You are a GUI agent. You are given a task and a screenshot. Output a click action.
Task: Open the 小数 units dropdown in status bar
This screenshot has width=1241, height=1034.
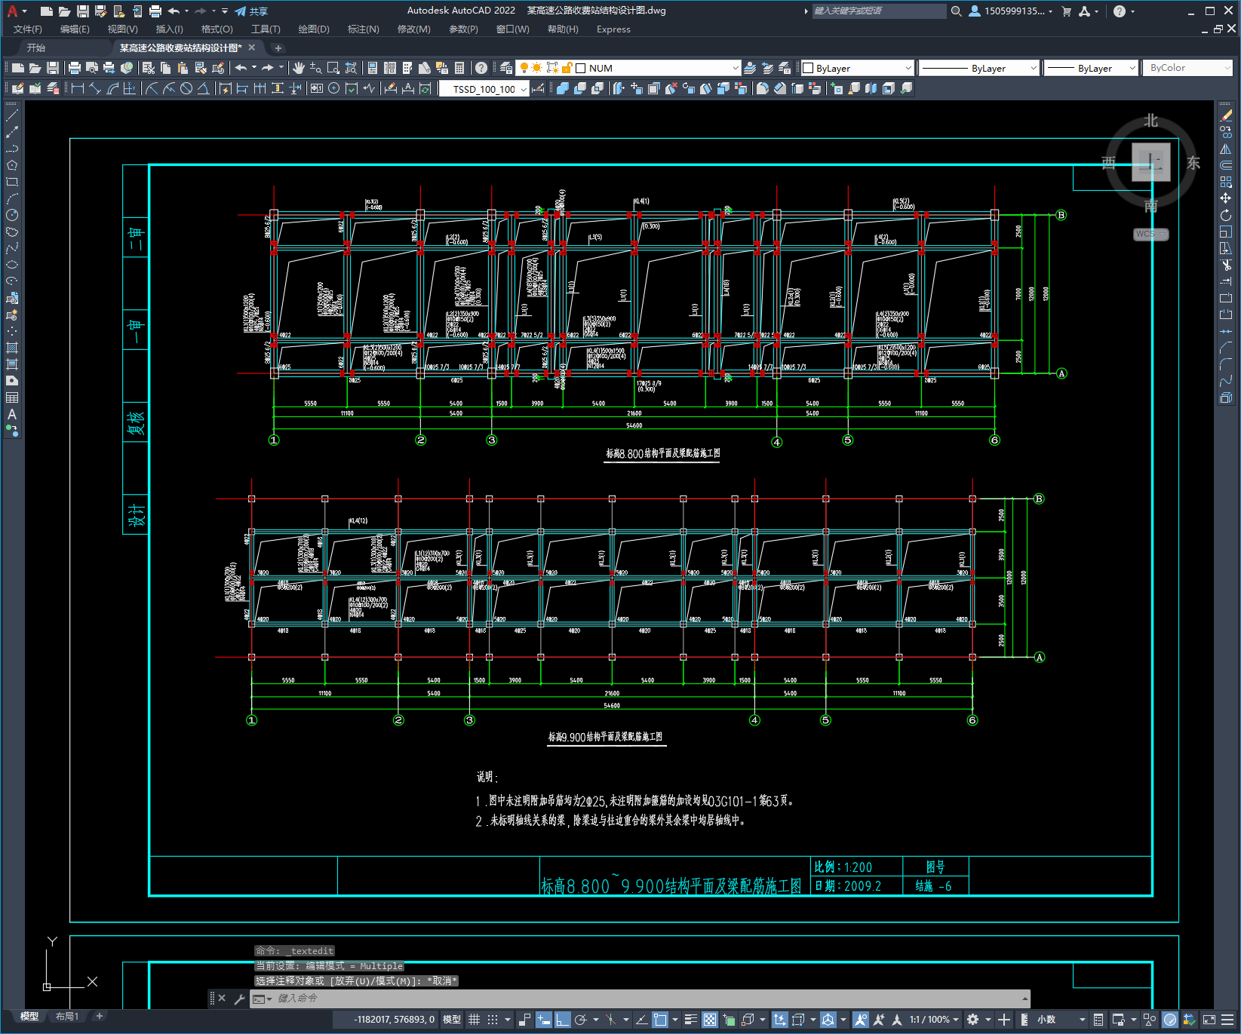[x=1061, y=1020]
